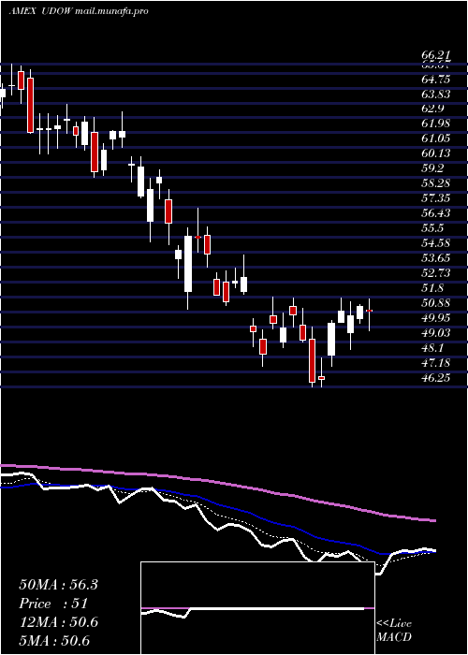
Task: Click the 61.05 price axis label
Action: tap(435, 138)
